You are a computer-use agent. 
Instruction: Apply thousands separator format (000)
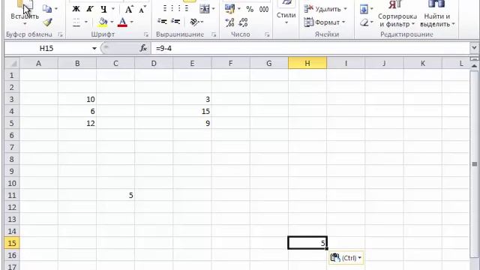click(263, 9)
